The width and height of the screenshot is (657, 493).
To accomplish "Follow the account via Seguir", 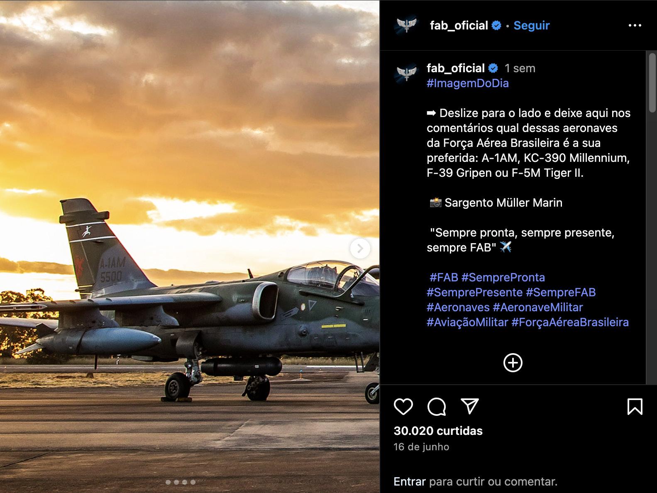I will pyautogui.click(x=531, y=25).
